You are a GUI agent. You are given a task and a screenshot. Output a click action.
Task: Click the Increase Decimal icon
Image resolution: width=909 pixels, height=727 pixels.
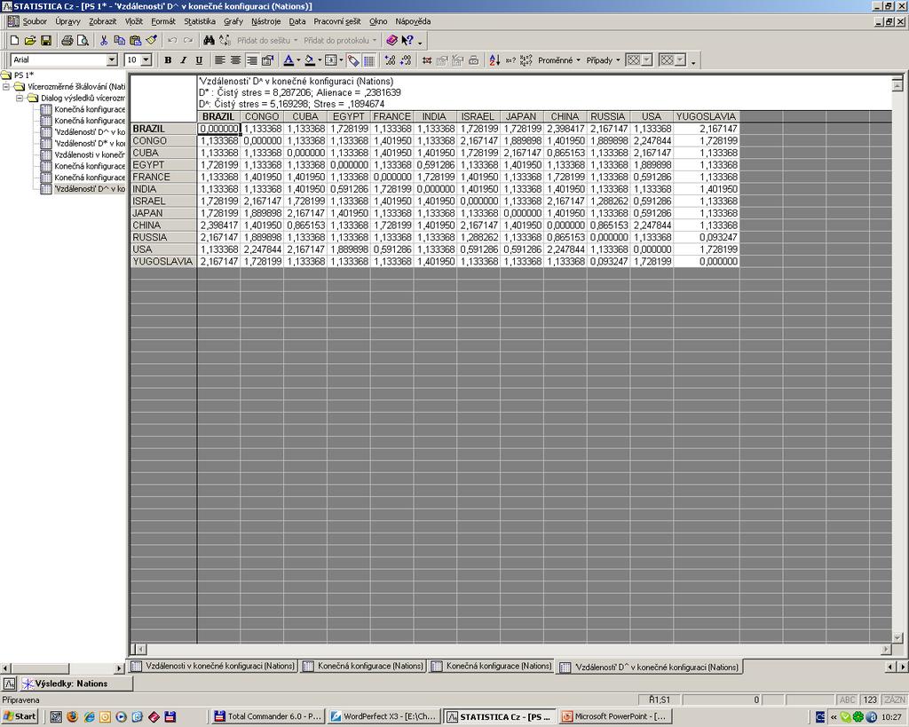click(x=391, y=59)
